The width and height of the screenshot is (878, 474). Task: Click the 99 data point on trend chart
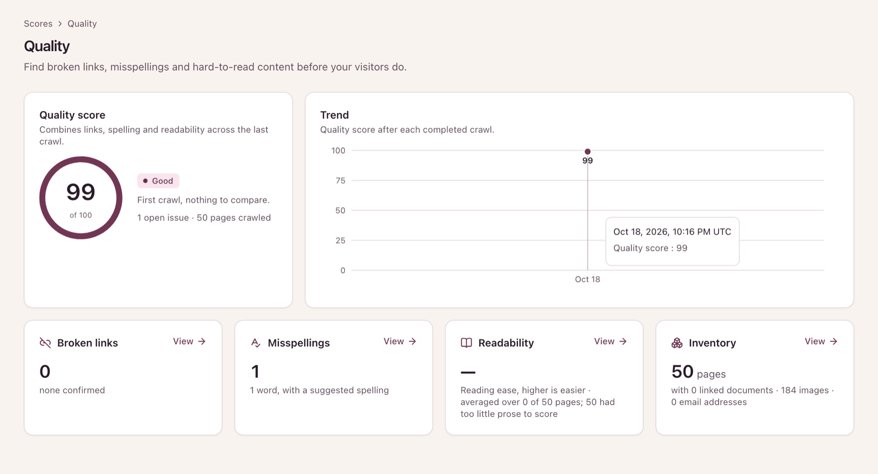pos(587,152)
